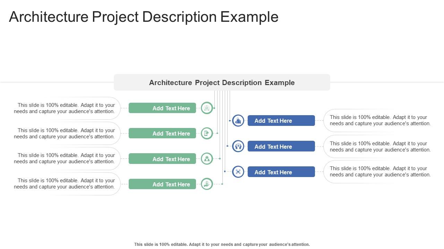The width and height of the screenshot is (444, 249).
Task: Click the blue hands holding diamond icon
Action: click(x=238, y=146)
